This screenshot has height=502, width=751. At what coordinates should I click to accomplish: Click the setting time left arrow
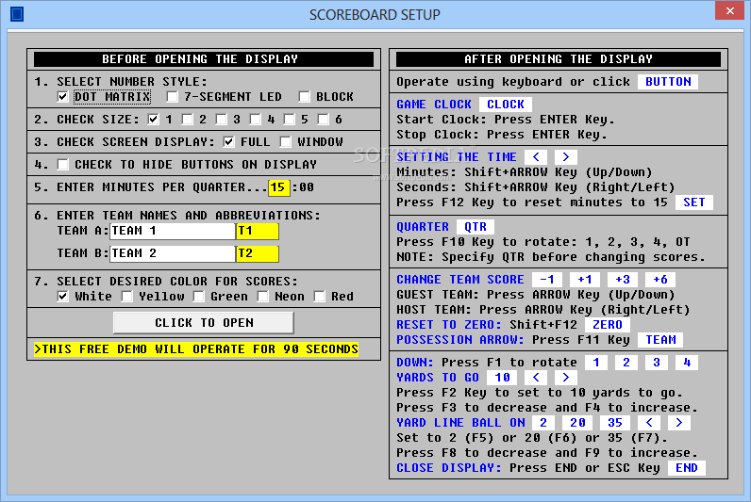coord(536,157)
